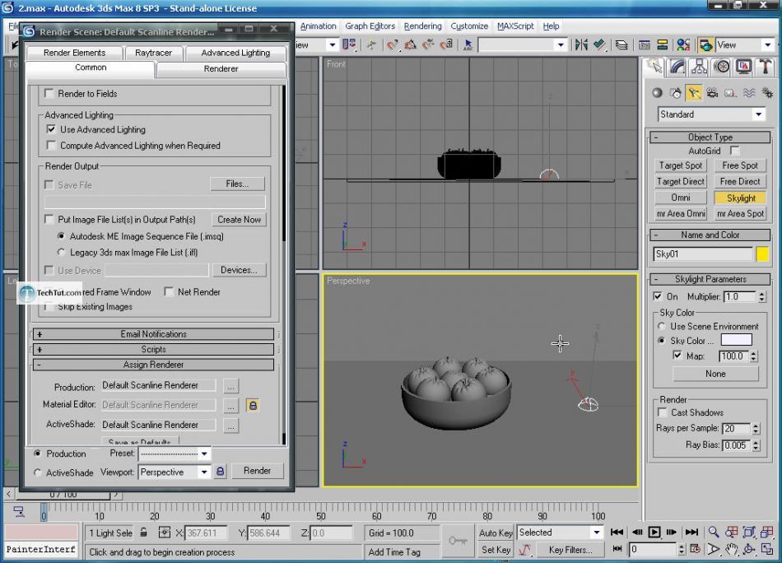The height and width of the screenshot is (563, 782).
Task: Go to start of animation
Action: [x=617, y=532]
